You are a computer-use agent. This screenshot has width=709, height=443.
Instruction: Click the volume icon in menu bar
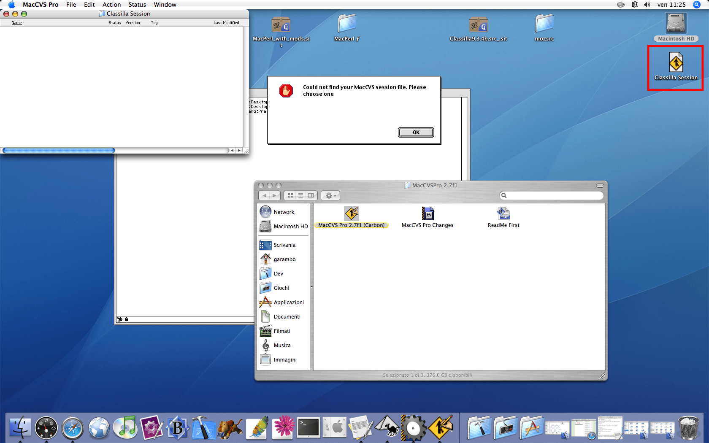[x=647, y=5]
